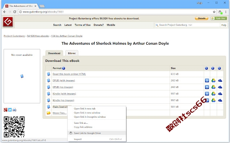
Task: Open the Chrome three-dot menu
Action: pyautogui.click(x=226, y=12)
